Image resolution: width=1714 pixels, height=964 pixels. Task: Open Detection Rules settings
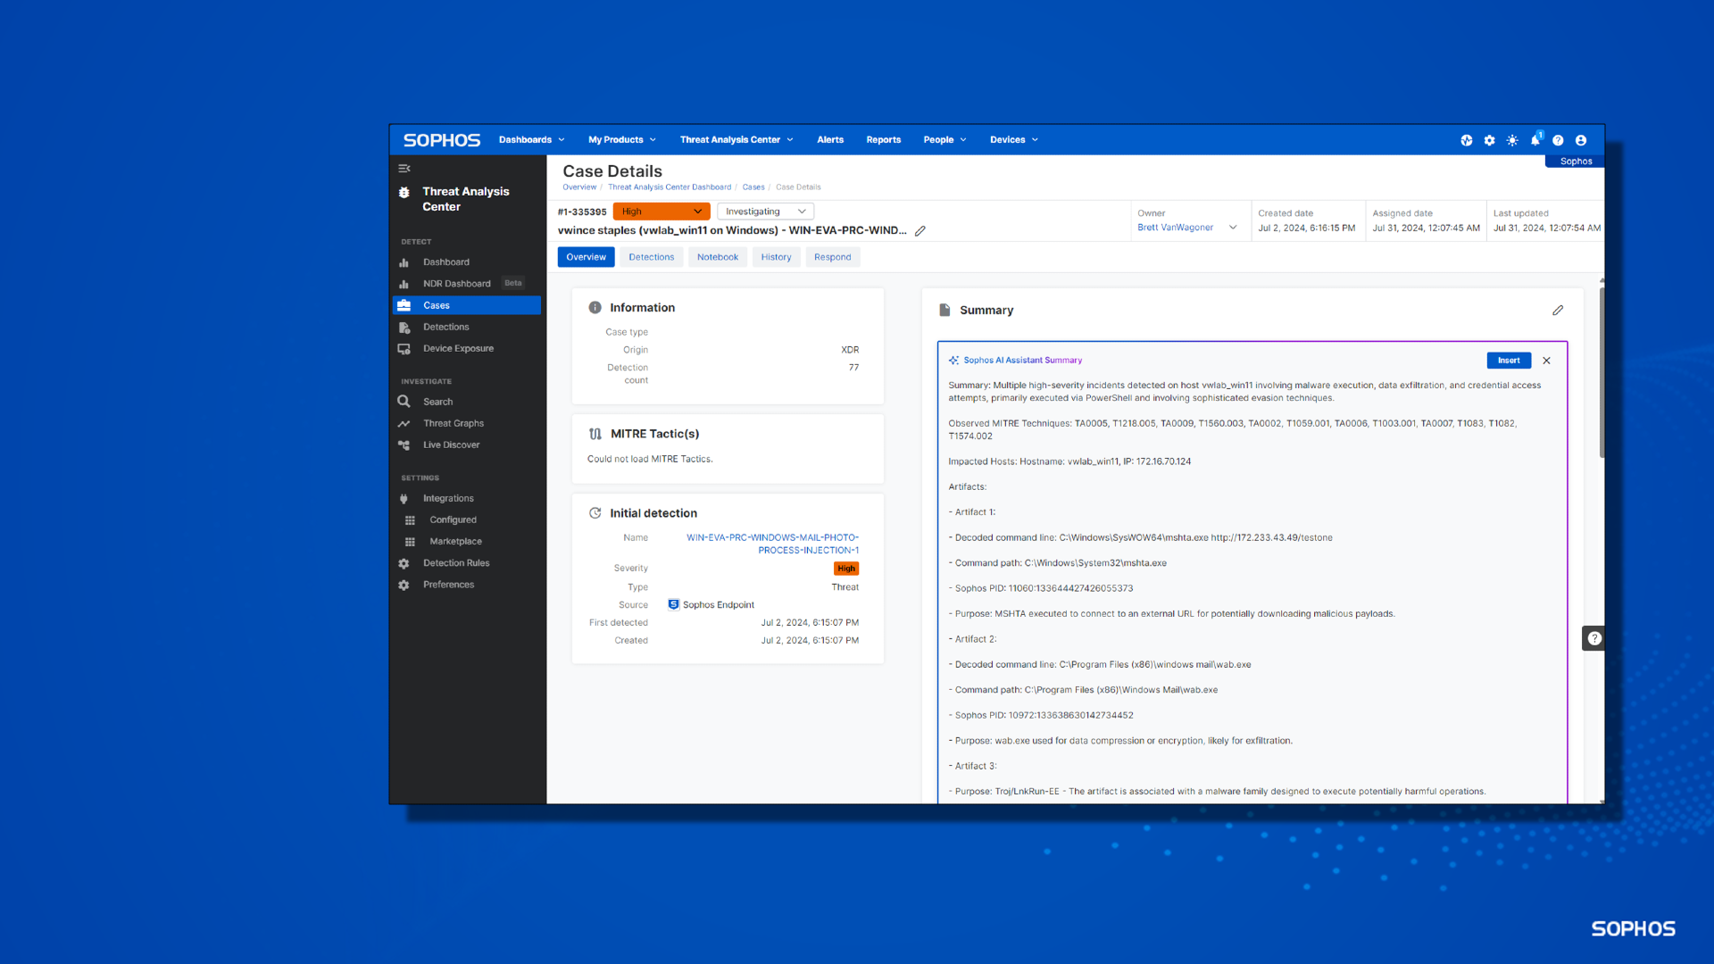pyautogui.click(x=456, y=562)
